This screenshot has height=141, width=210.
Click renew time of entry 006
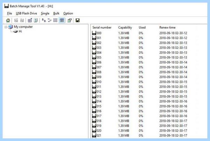[x=173, y=62]
